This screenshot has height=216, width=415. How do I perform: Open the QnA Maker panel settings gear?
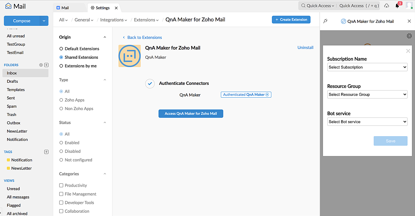[409, 36]
